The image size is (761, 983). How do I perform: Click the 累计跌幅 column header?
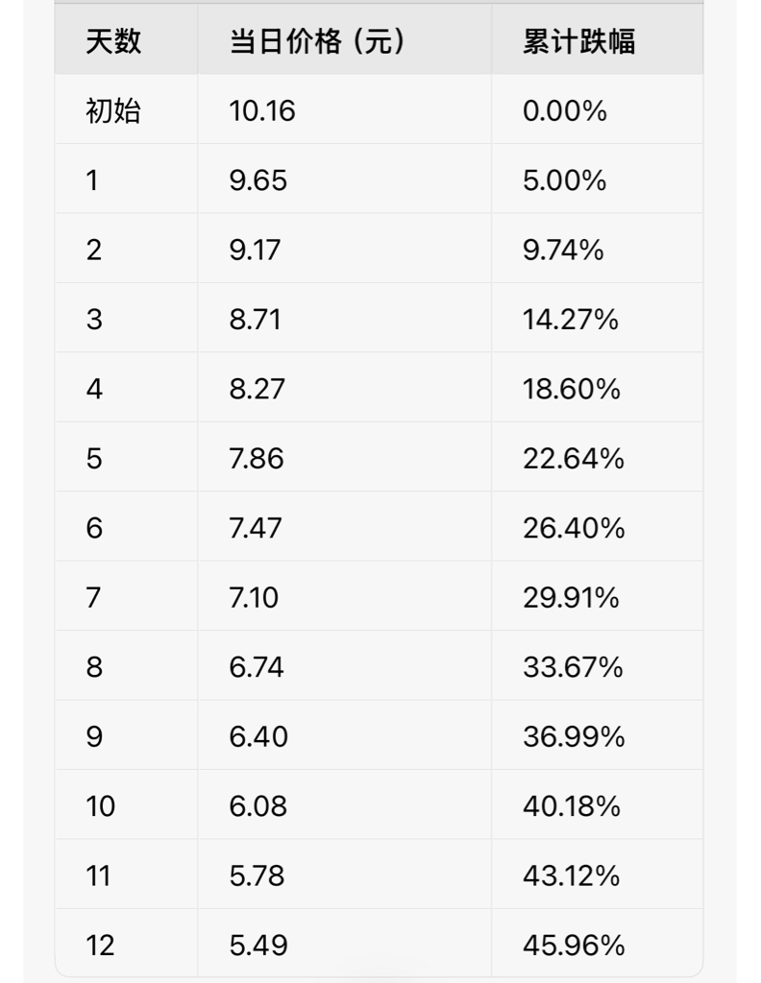[578, 42]
